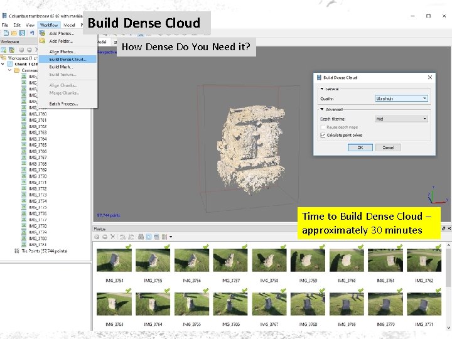Click OK in Build Dense Cloud dialog
The image size is (452, 339).
point(360,148)
